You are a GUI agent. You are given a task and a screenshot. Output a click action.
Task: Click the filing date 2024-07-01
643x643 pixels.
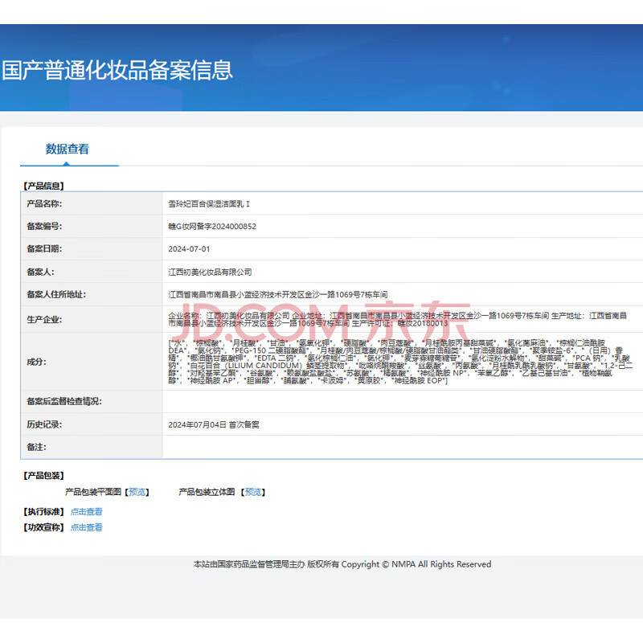click(189, 249)
